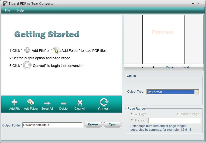Select the Pages radio button
Viewport: 206px width, 143px height.
point(132,120)
